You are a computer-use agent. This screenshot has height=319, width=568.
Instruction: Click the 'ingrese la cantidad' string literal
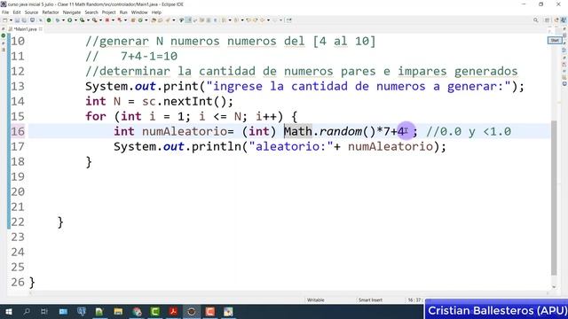coord(359,87)
